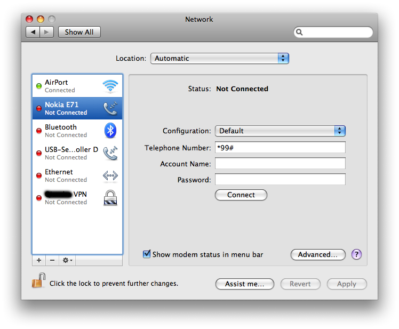Select the USB-Se...oller D service
Image resolution: width=399 pixels, height=329 pixels.
tap(77, 153)
